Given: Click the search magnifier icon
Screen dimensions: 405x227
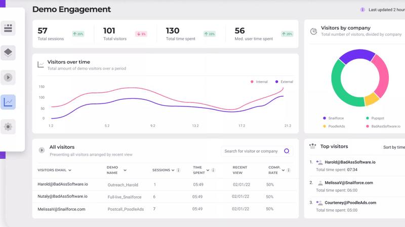Looking at the screenshot, I should (x=287, y=151).
